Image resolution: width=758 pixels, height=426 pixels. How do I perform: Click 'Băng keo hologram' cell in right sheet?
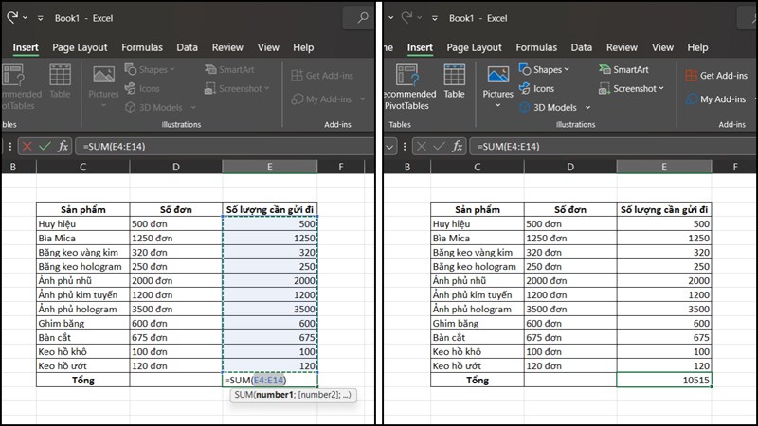tap(478, 267)
